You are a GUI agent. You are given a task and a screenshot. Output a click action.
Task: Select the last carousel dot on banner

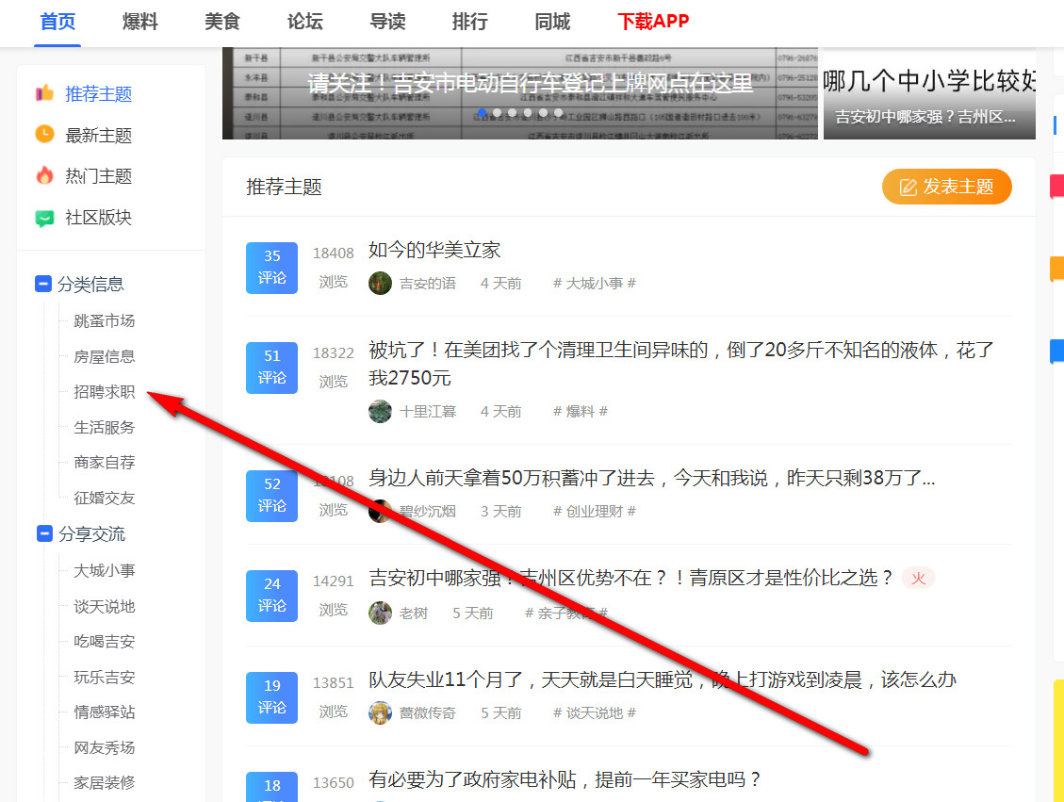click(x=559, y=113)
